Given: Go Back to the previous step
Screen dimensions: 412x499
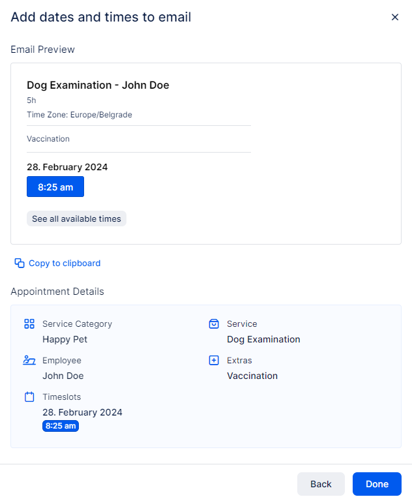Looking at the screenshot, I should (321, 484).
